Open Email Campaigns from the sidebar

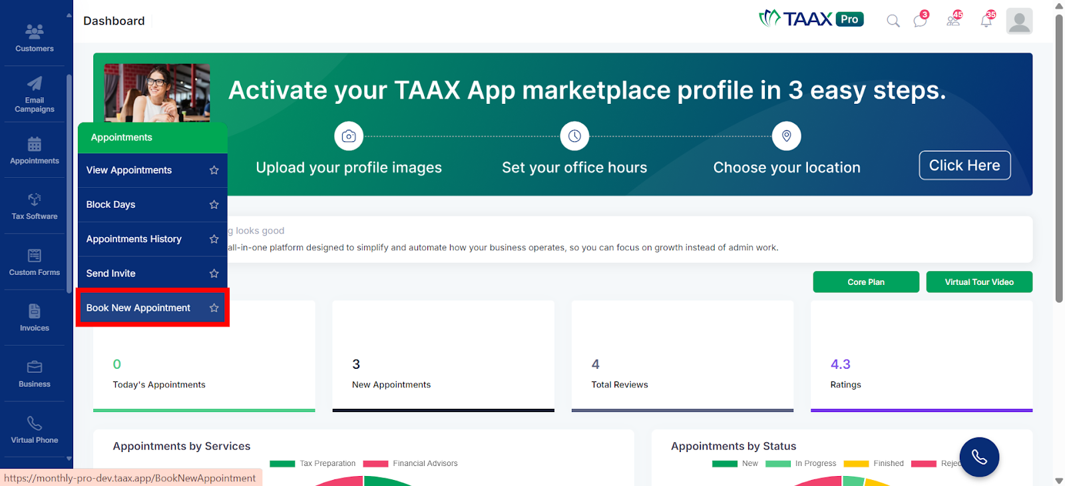point(35,94)
